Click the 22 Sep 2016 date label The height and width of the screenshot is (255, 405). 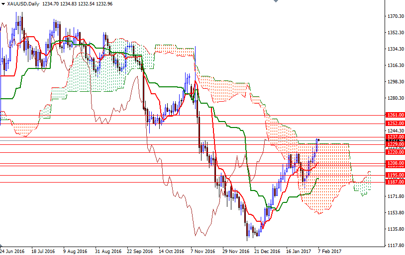click(139, 251)
